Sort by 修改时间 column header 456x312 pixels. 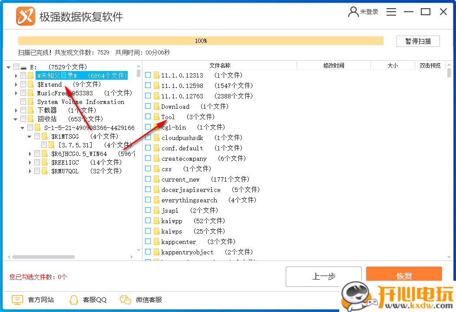pyautogui.click(x=334, y=65)
